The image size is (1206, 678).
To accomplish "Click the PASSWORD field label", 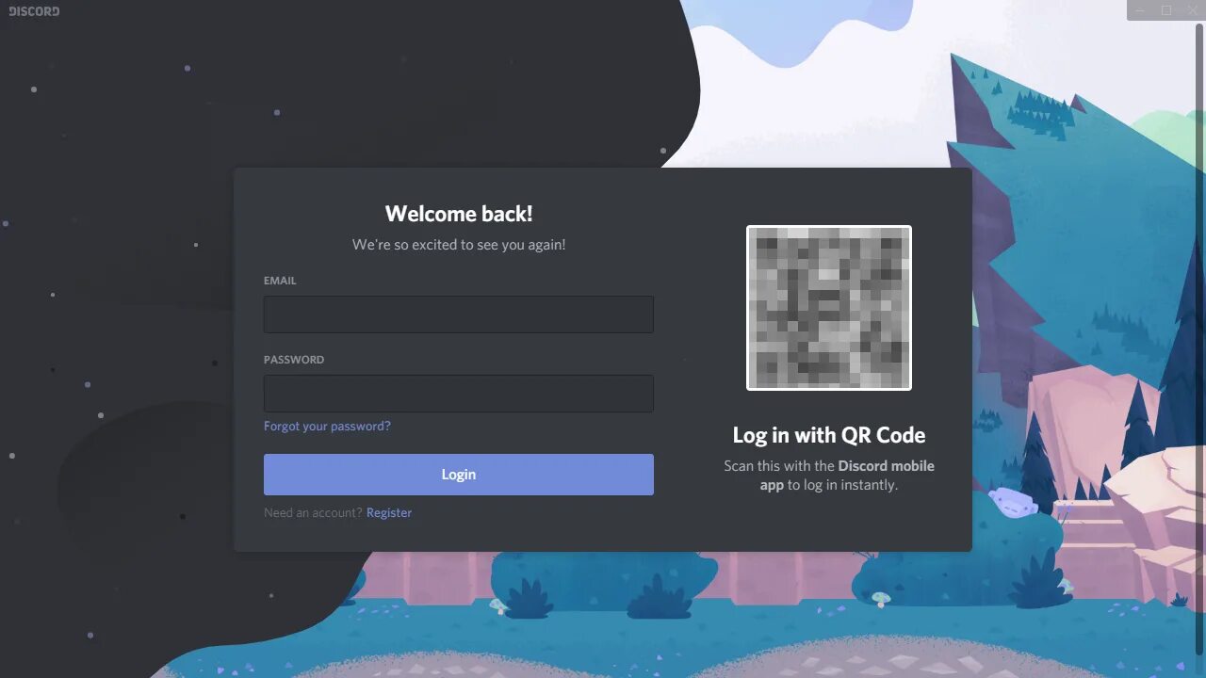I will click(x=294, y=360).
